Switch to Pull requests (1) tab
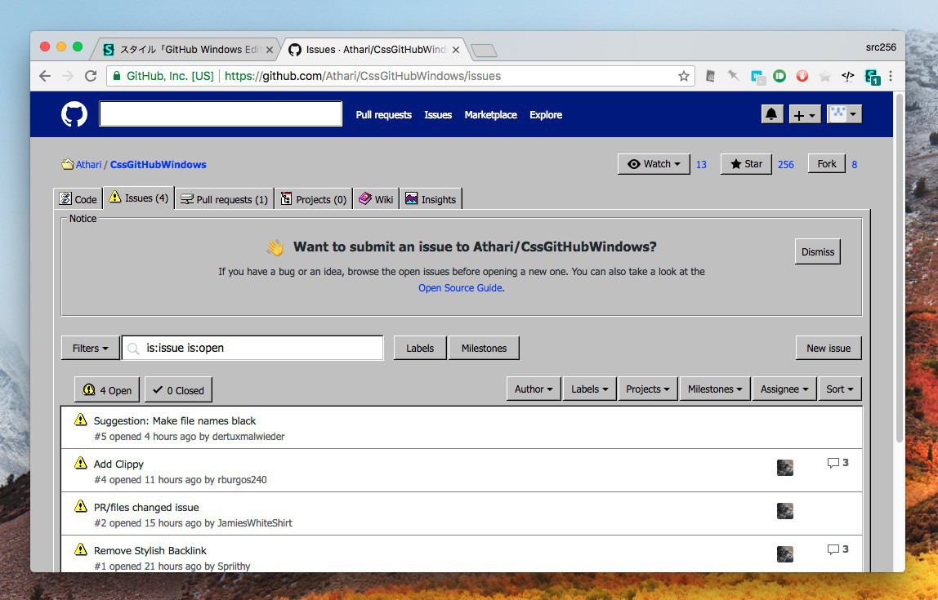This screenshot has width=938, height=600. point(225,199)
